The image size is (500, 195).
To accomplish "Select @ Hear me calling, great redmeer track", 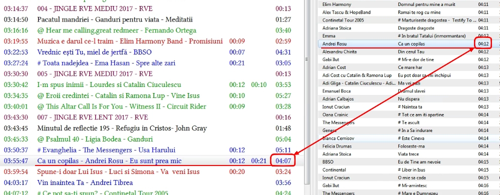I will (x=152, y=30).
